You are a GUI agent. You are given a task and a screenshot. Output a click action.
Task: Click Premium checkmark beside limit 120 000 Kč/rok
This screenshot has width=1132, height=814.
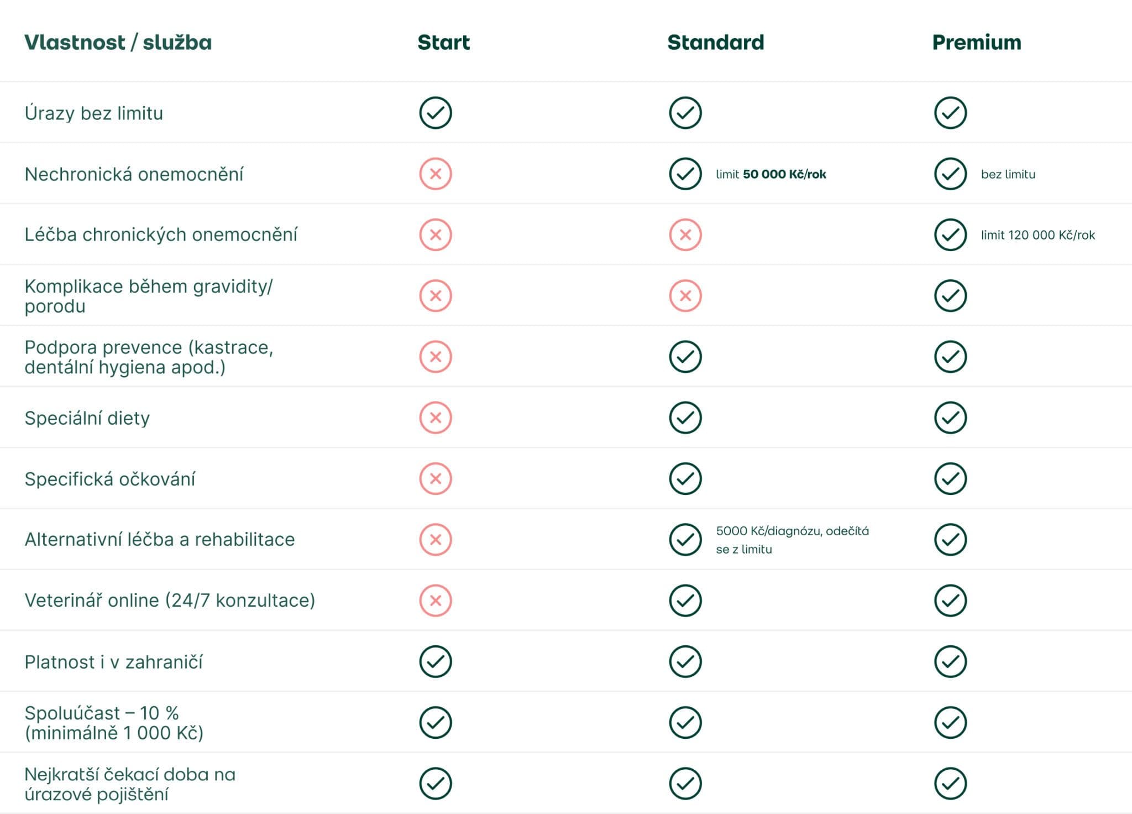click(x=950, y=235)
